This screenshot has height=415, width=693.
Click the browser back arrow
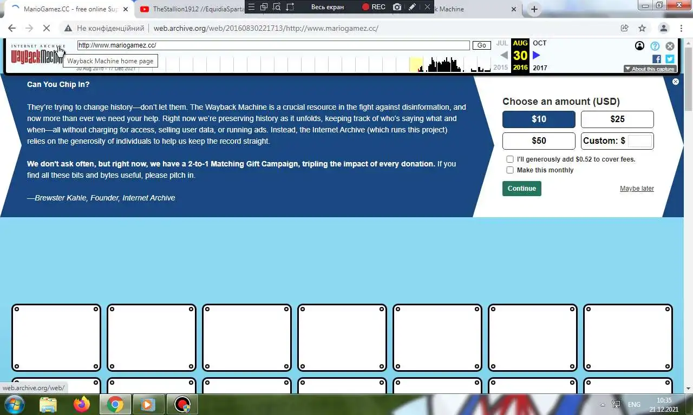click(12, 28)
